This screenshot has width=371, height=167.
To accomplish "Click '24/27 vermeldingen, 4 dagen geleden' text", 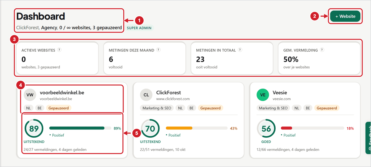I will [55, 150].
